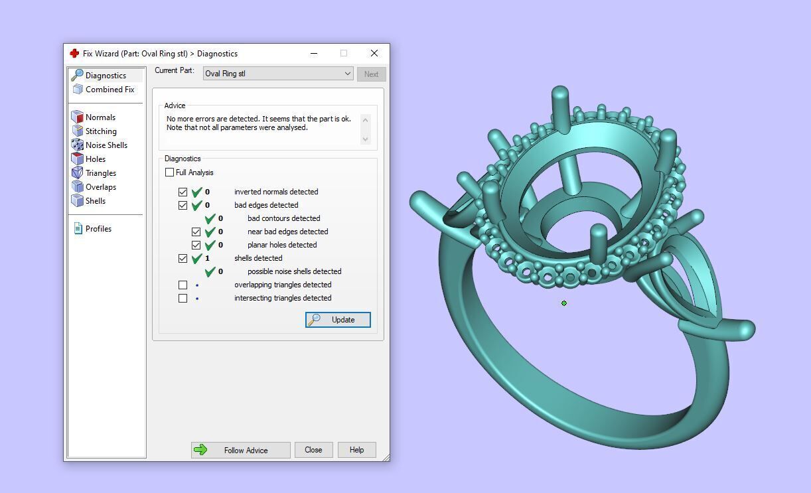
Task: Click the green arrow on Follow Advice
Action: pyautogui.click(x=200, y=450)
